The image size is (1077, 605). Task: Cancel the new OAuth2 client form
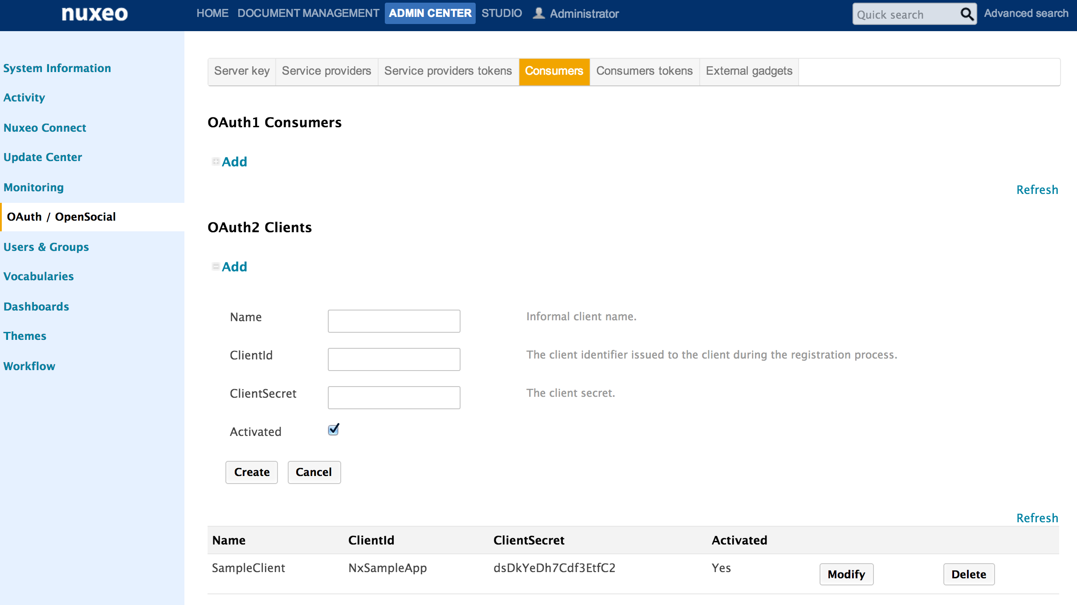pyautogui.click(x=314, y=472)
